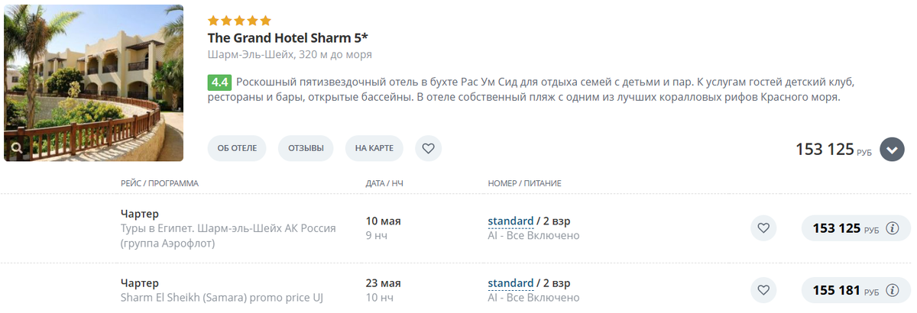Open the ОБ ОТЕЛЕ tab
The width and height of the screenshot is (917, 313).
click(237, 148)
